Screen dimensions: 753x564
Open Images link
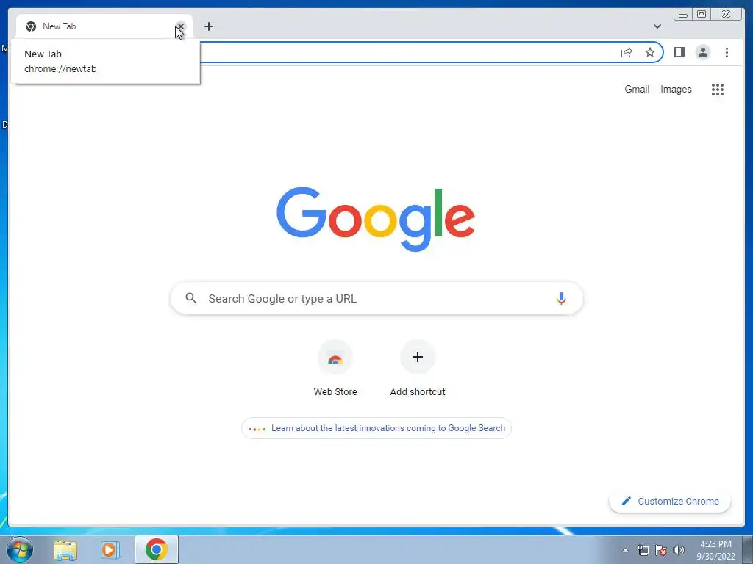(676, 89)
